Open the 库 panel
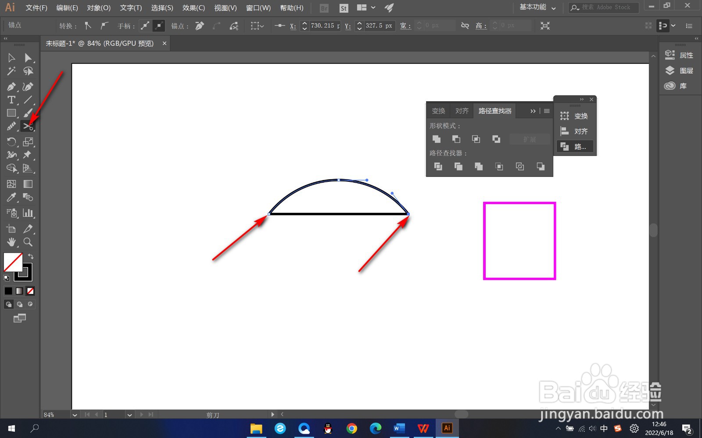This screenshot has width=702, height=438. coord(676,86)
